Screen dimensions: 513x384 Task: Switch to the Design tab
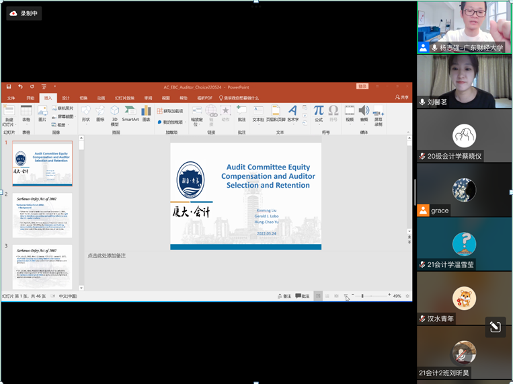coord(65,98)
